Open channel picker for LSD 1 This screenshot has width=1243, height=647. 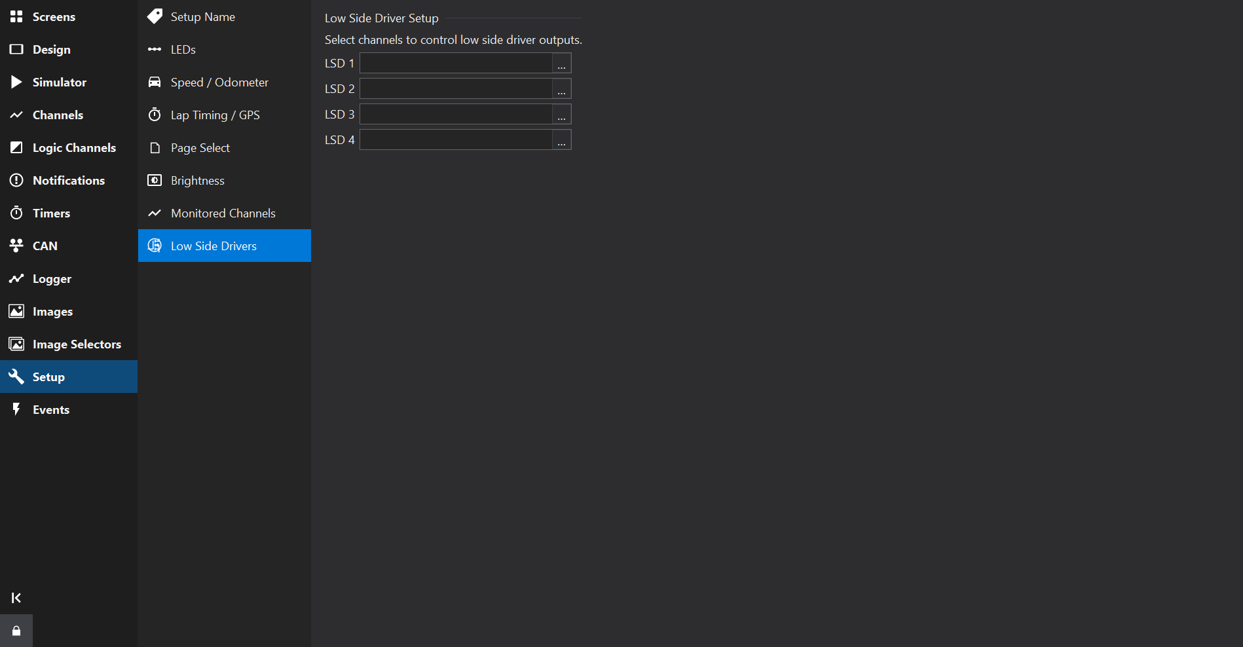pos(561,64)
